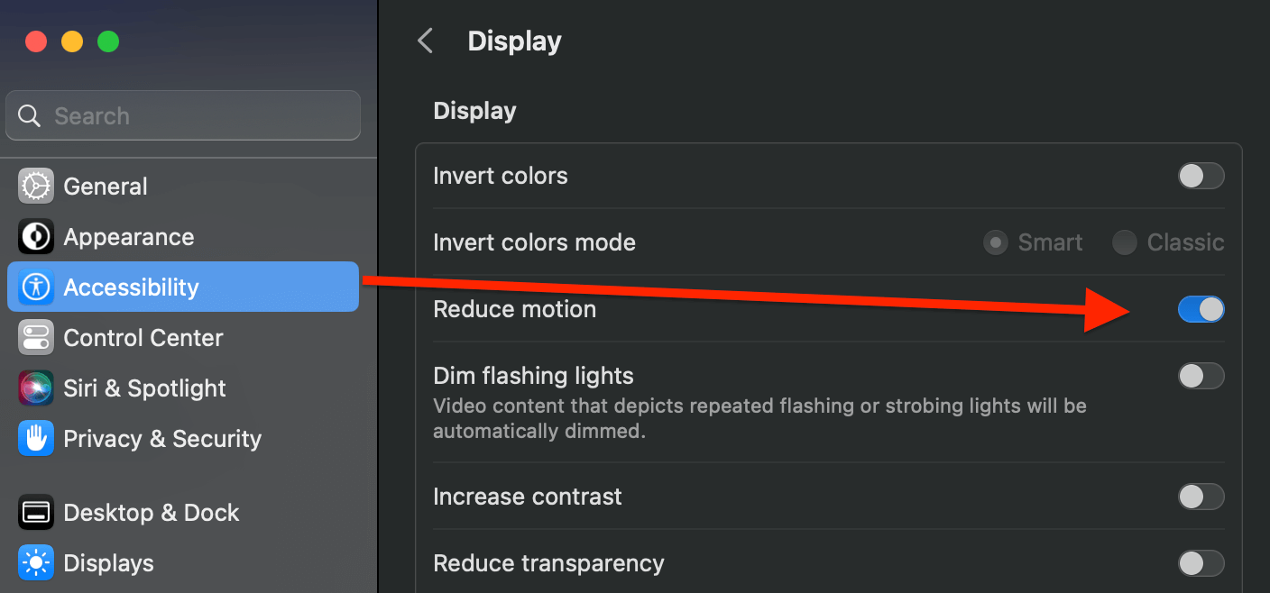Image resolution: width=1270 pixels, height=593 pixels.
Task: Turn on Dim flashing lights
Action: [x=1201, y=376]
